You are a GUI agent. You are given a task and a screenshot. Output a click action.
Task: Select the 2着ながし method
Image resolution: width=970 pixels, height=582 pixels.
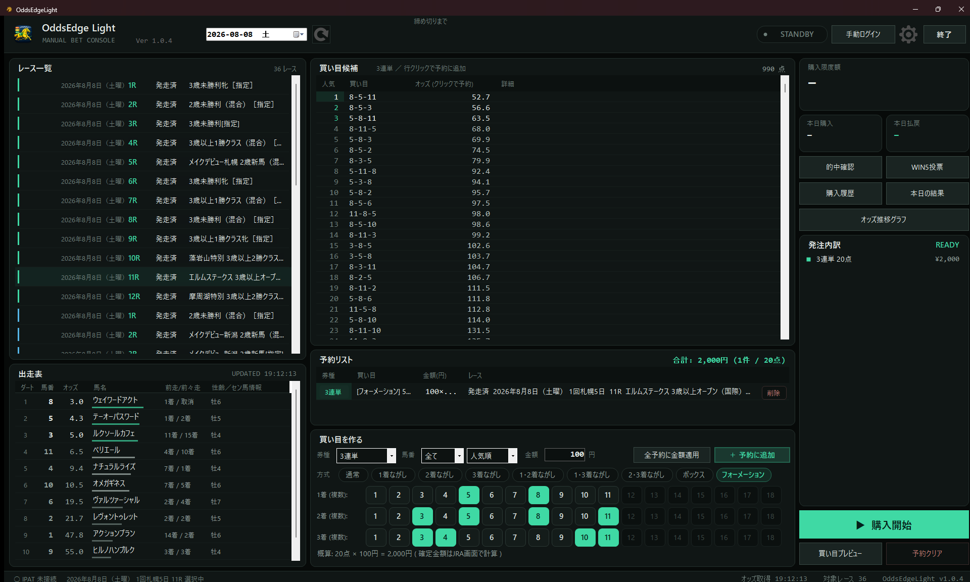[x=440, y=474]
